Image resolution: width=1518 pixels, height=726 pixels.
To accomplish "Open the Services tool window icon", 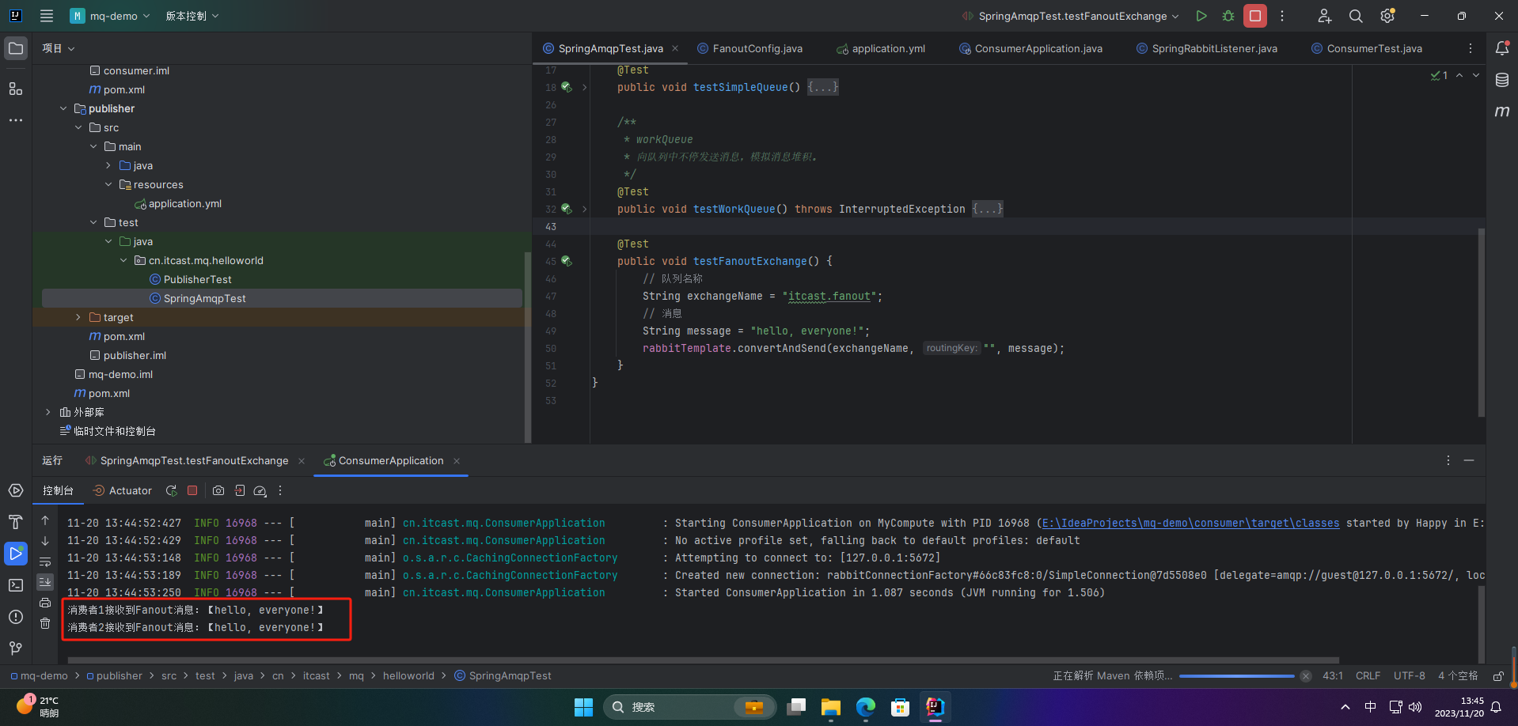I will (x=16, y=490).
